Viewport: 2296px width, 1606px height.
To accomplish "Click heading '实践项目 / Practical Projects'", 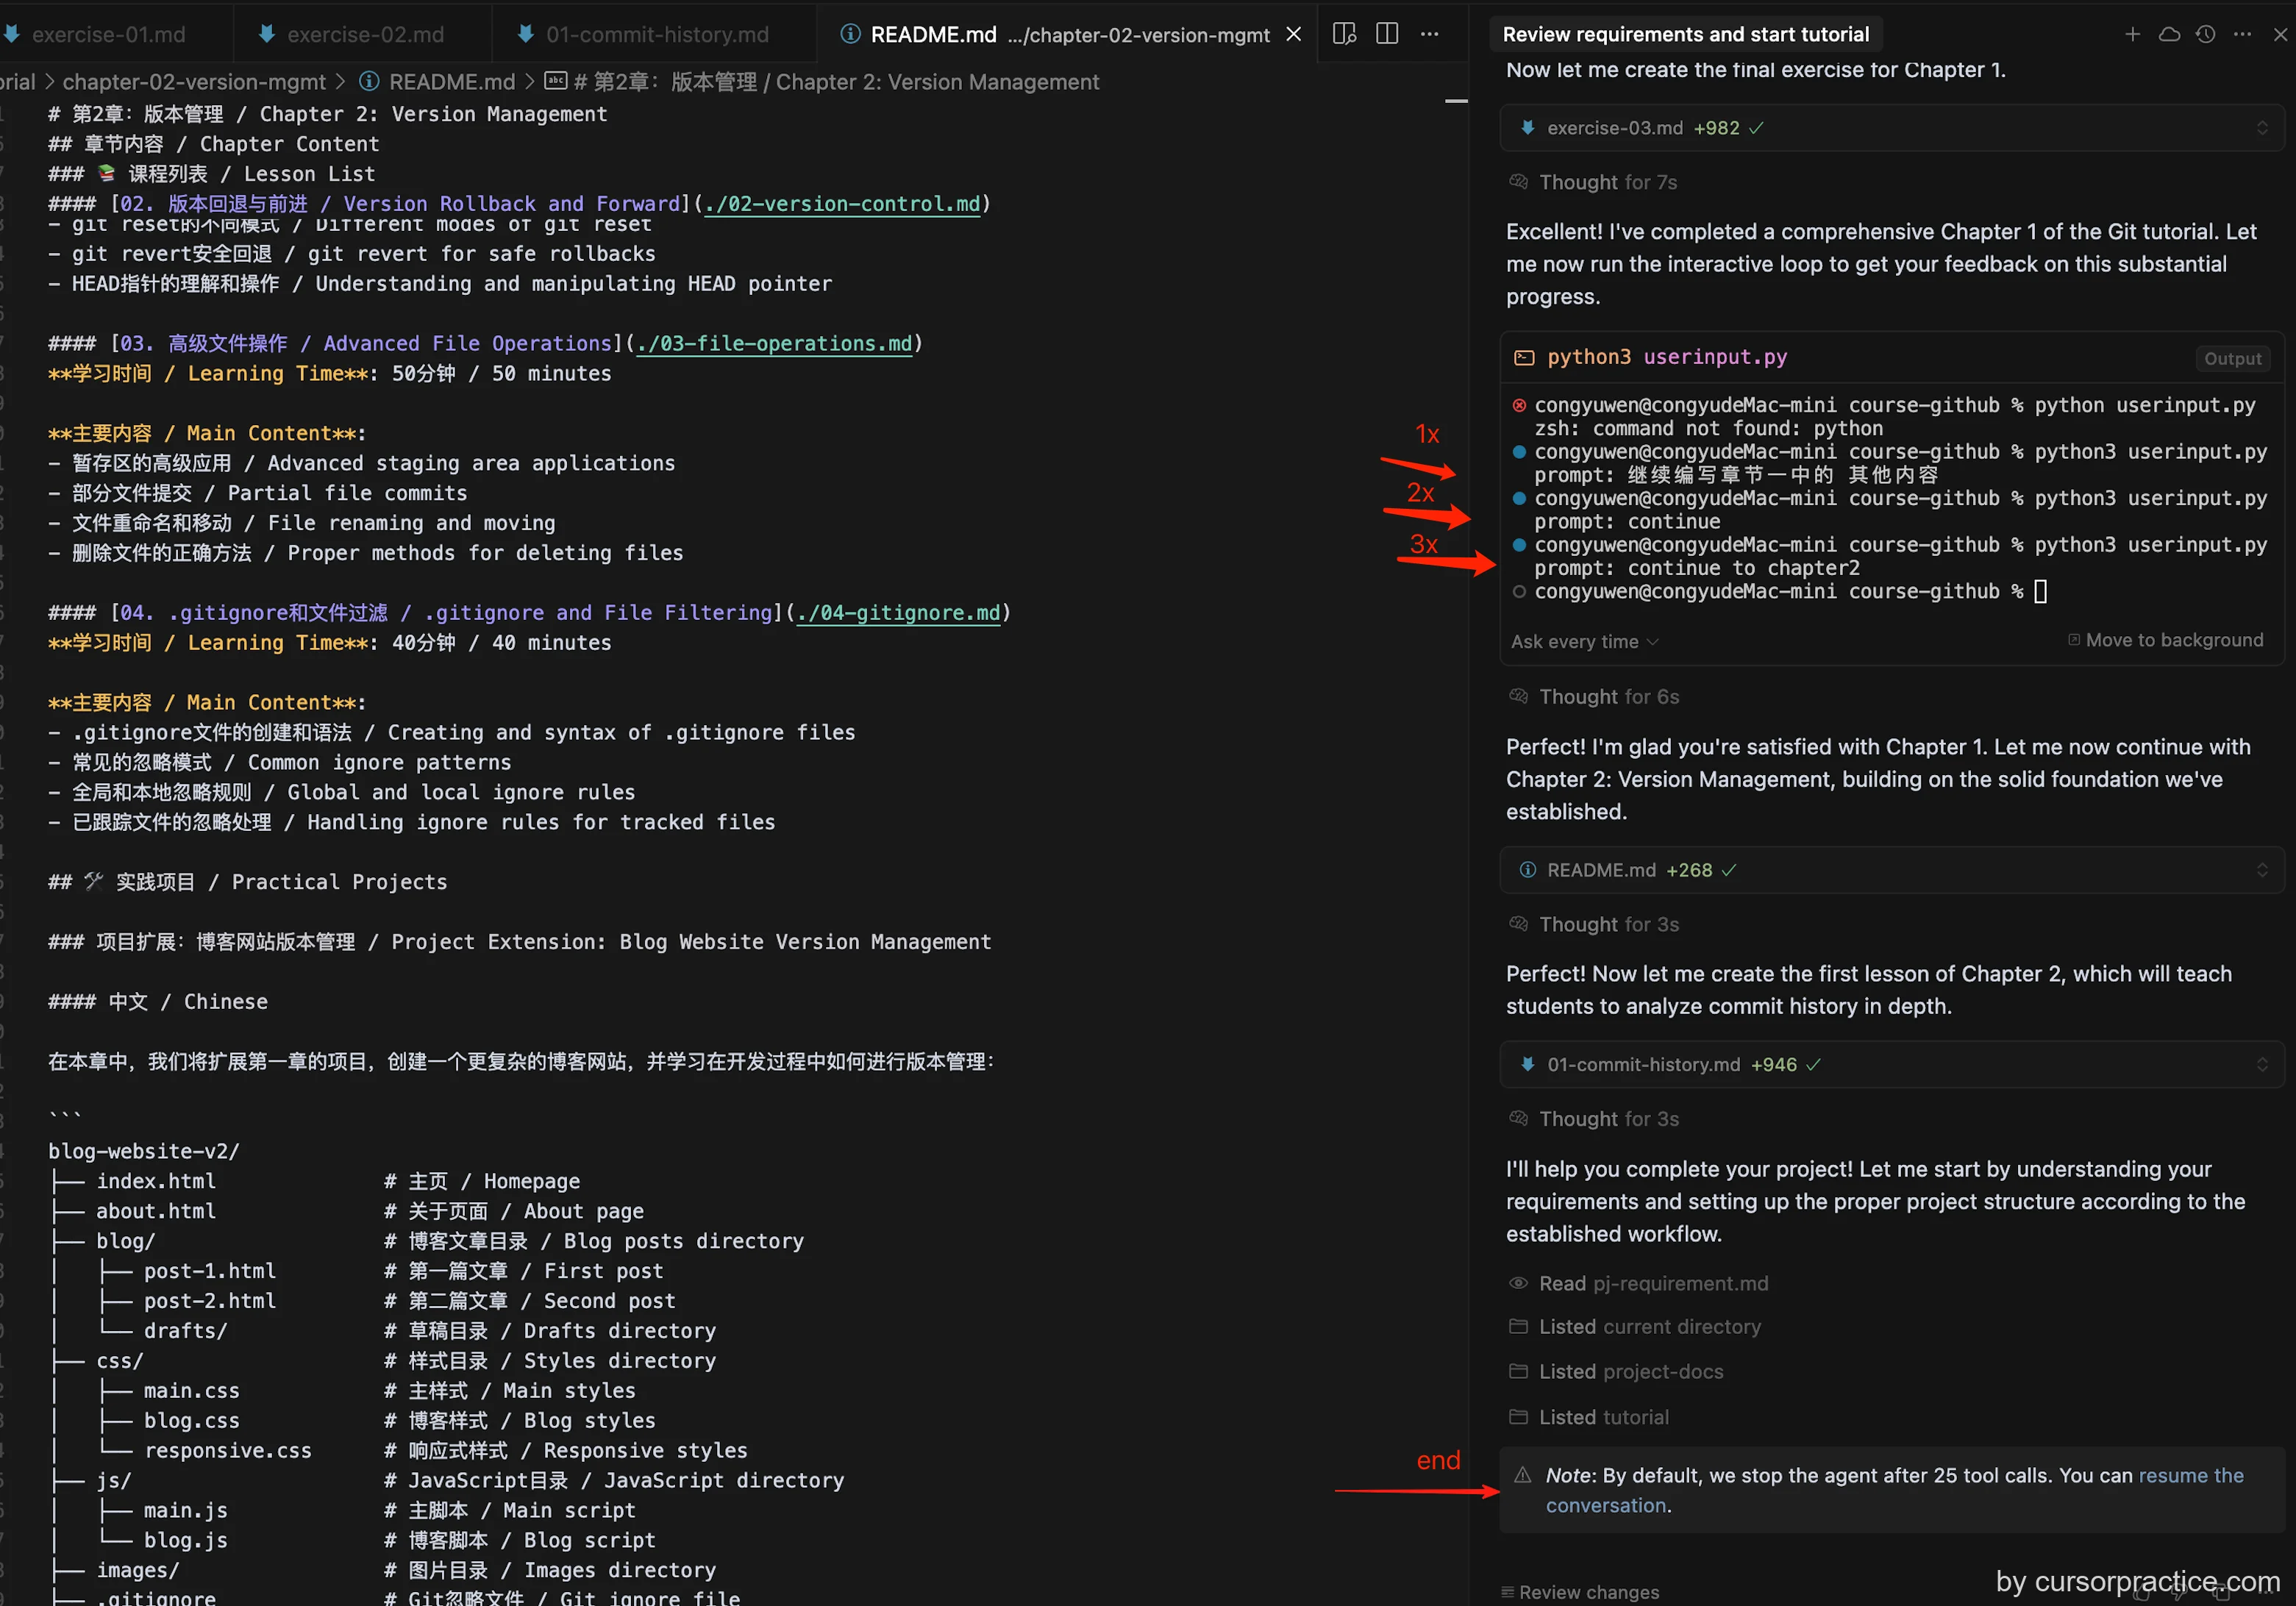I will tap(248, 882).
